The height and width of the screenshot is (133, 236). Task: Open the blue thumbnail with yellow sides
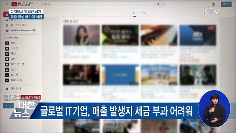[120, 75]
